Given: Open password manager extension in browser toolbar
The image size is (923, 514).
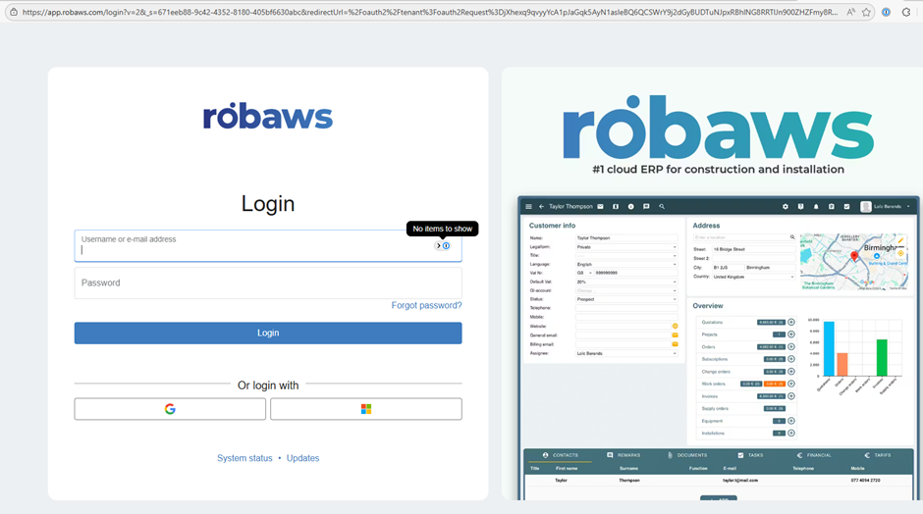Looking at the screenshot, I should (886, 12).
